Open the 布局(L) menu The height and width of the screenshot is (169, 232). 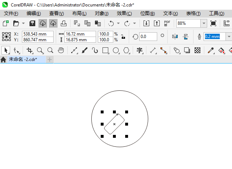79,14
